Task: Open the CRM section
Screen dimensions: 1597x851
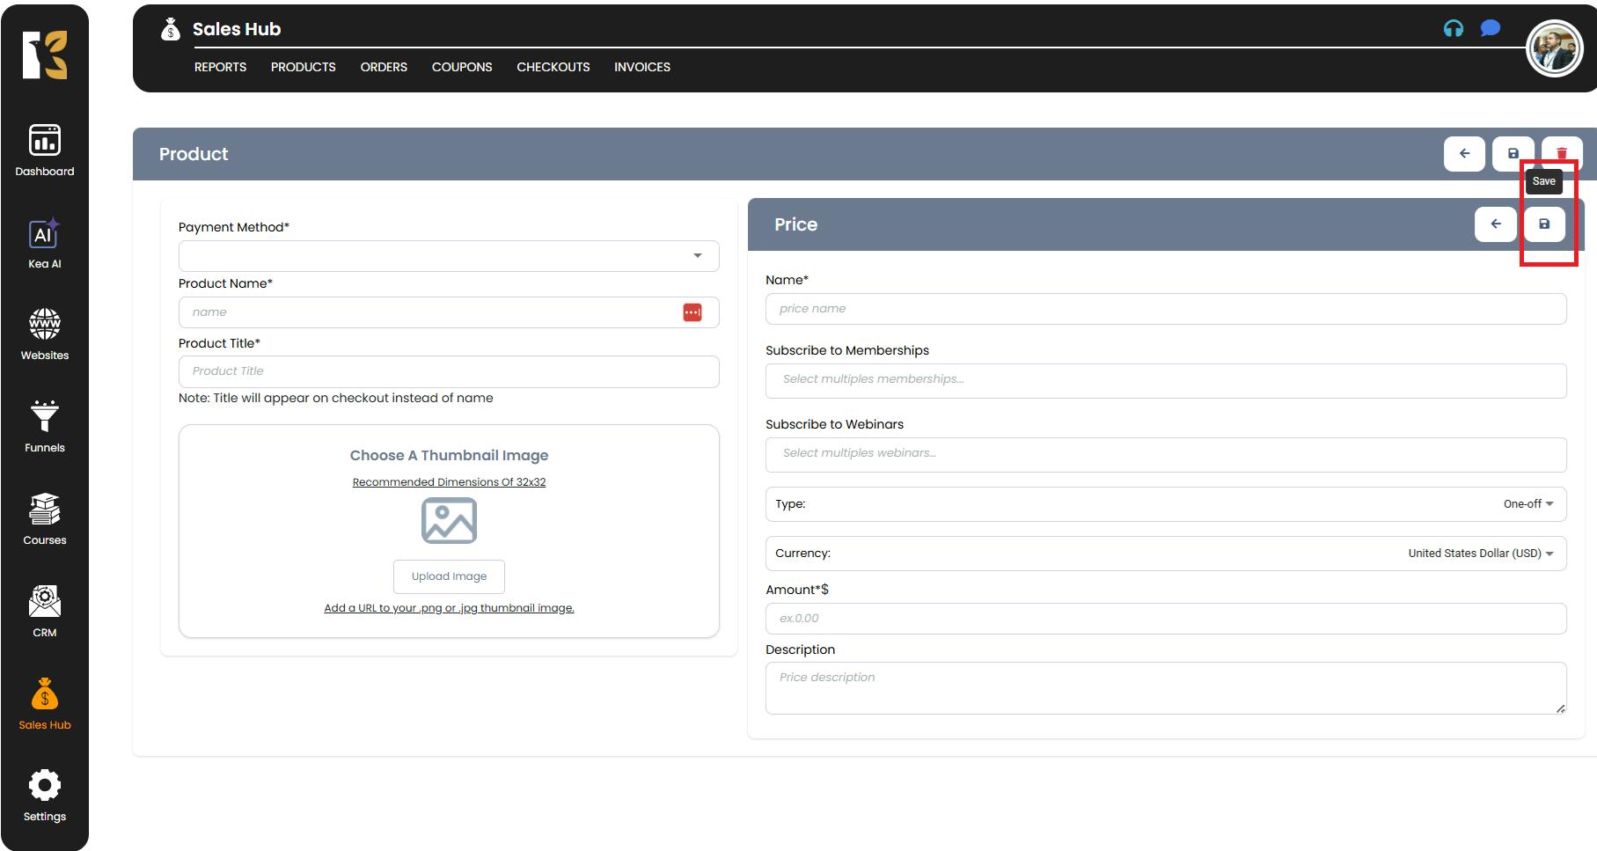Action: (45, 612)
